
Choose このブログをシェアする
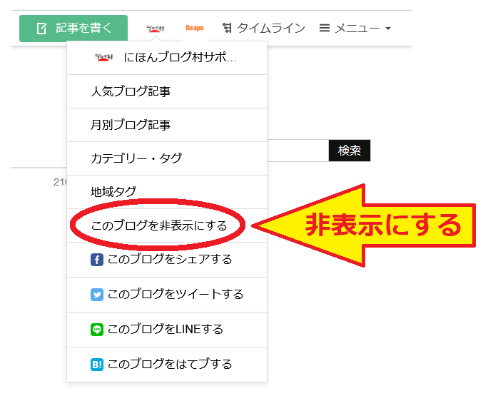pos(167,260)
